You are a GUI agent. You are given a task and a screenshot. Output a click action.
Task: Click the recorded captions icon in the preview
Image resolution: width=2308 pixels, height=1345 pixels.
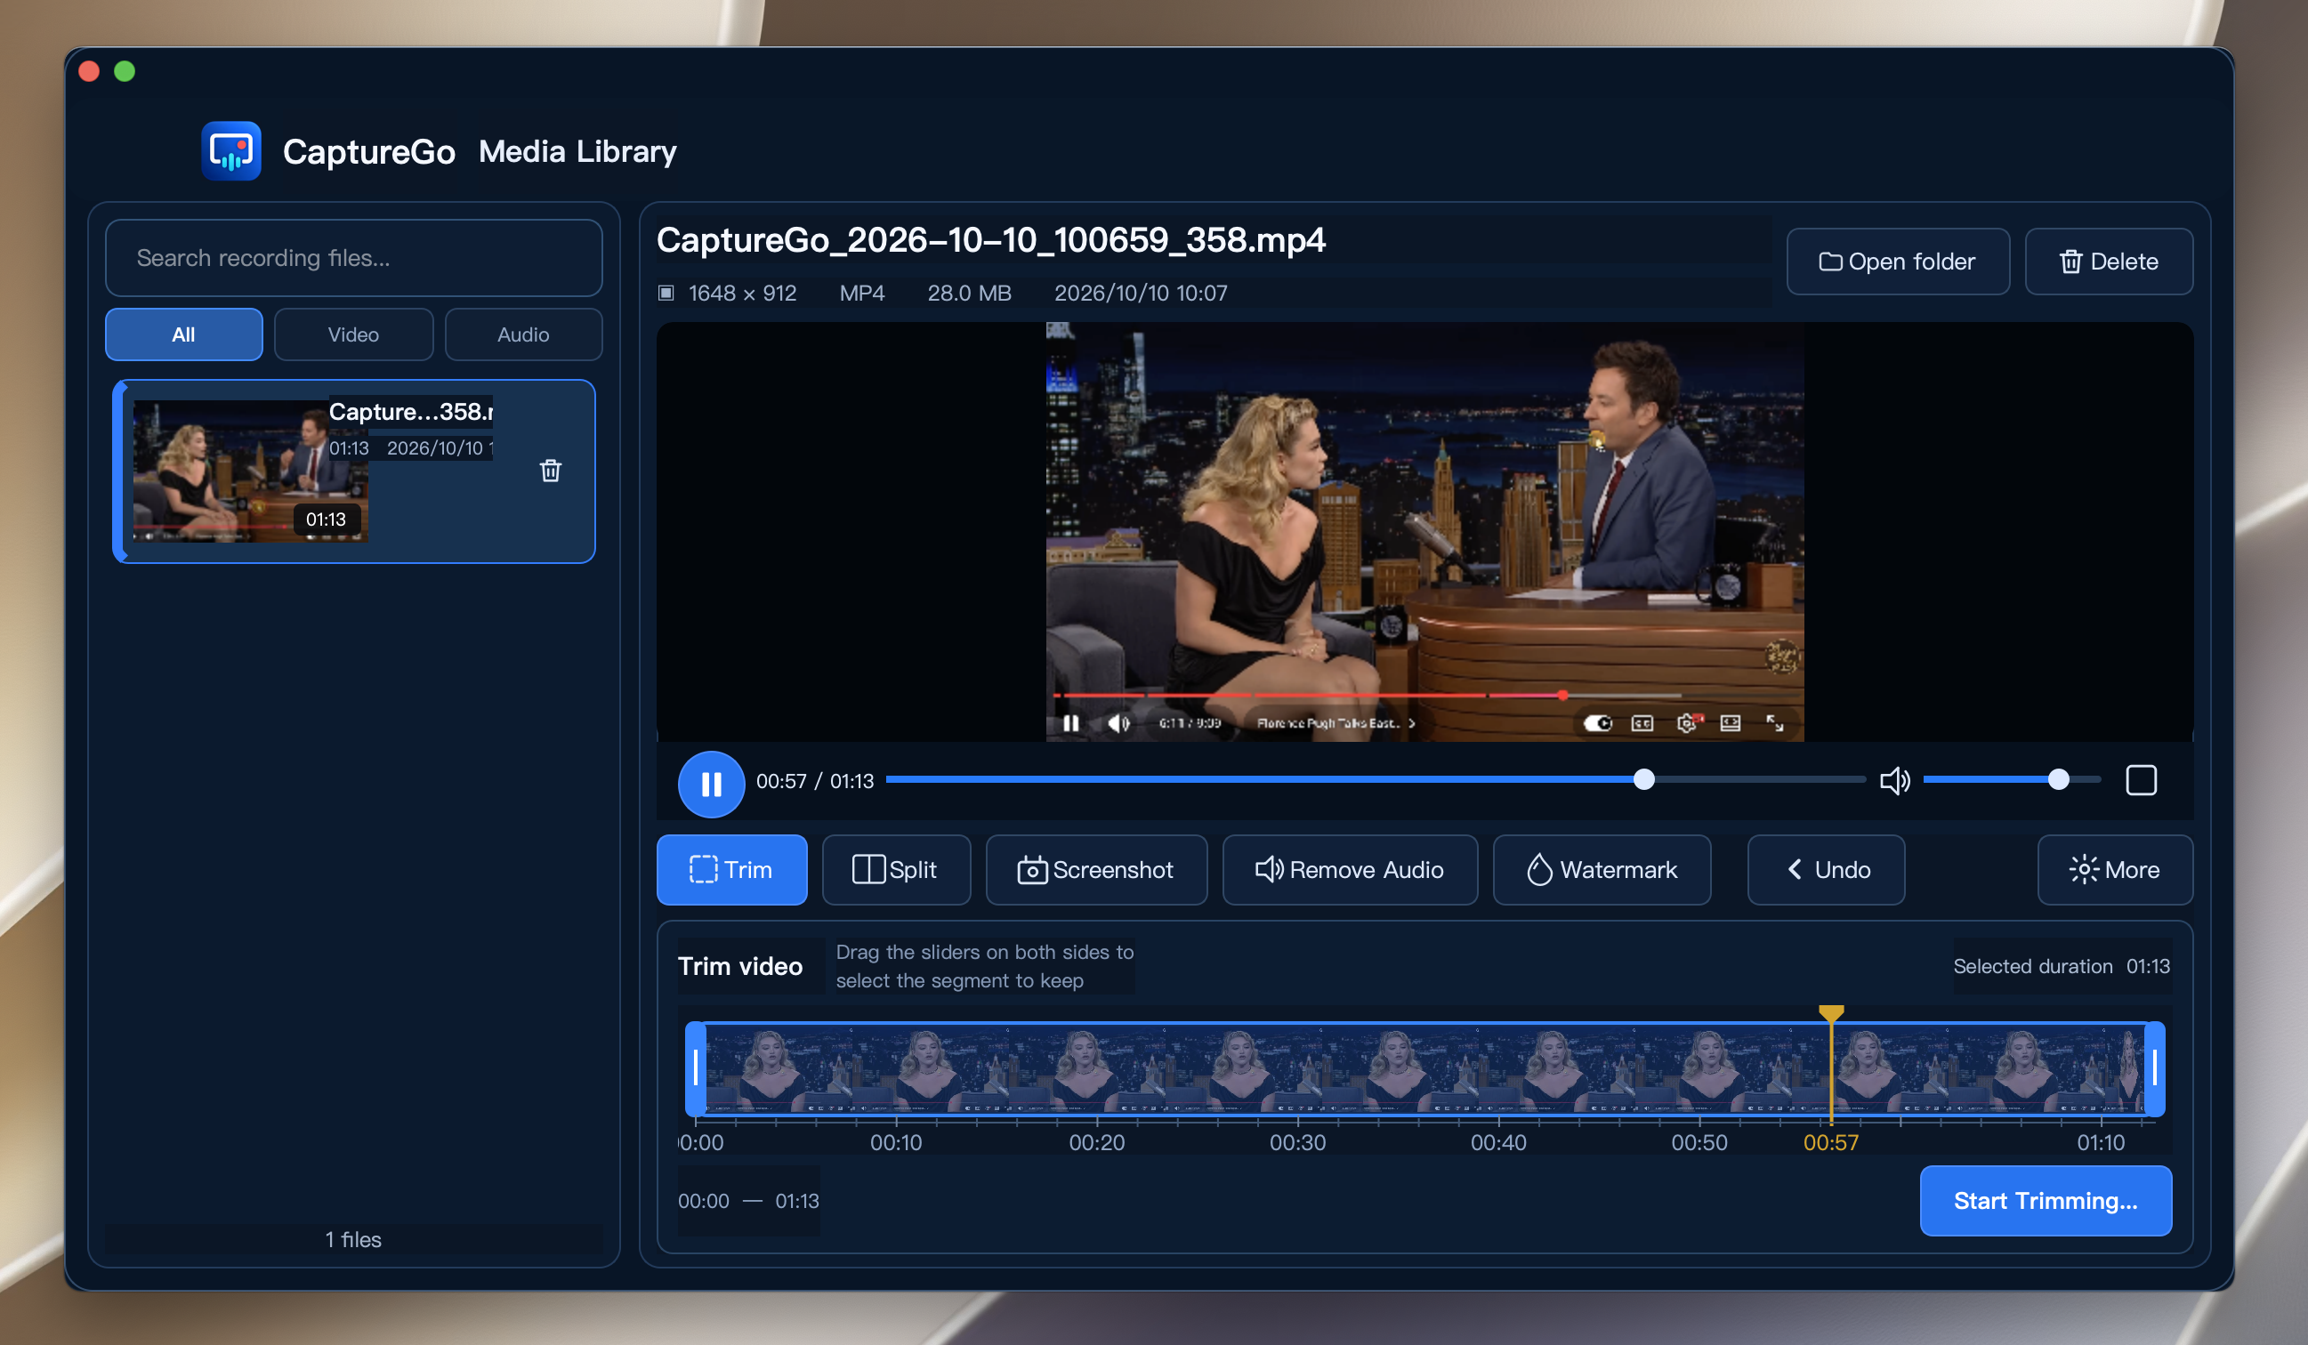[1642, 723]
